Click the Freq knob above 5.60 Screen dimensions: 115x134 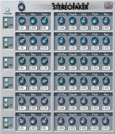click(x=22, y=81)
